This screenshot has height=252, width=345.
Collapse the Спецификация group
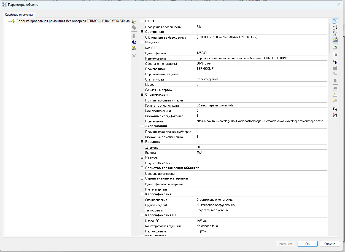[x=142, y=95]
